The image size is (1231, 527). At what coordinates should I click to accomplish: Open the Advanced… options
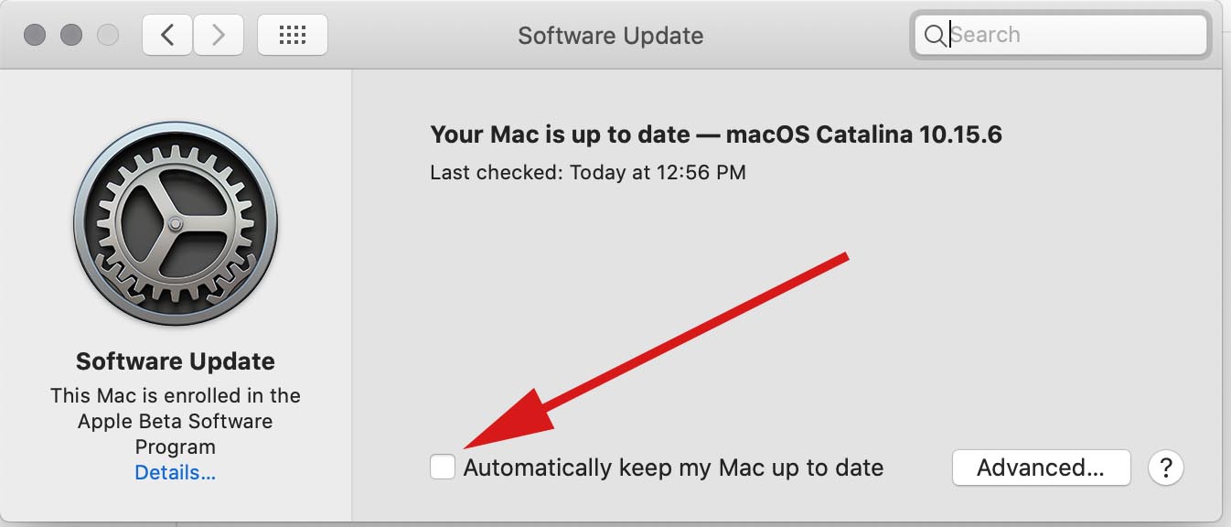coord(1041,468)
